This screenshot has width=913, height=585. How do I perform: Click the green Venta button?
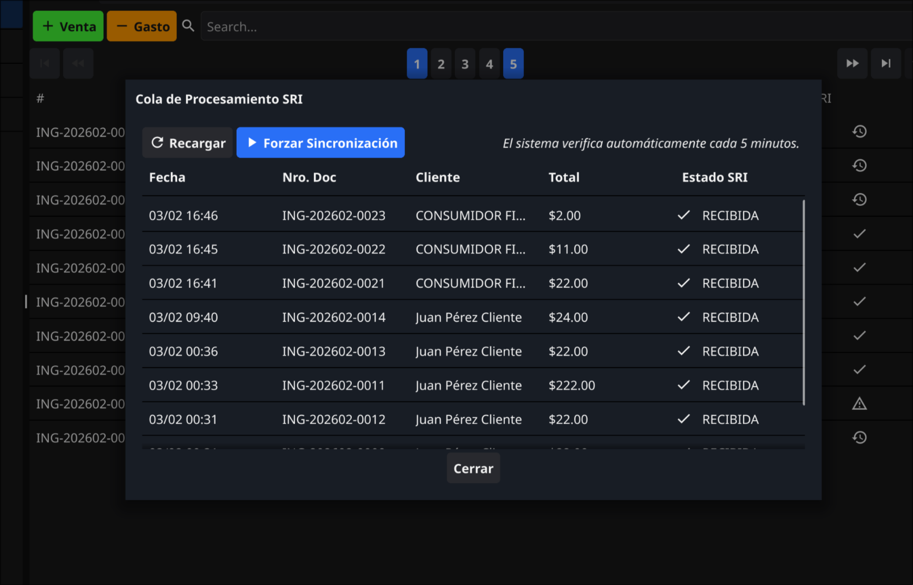(68, 26)
